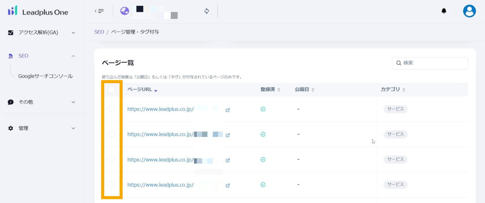Click the Leadplus One logo
The width and height of the screenshot is (485, 203).
pyautogui.click(x=38, y=12)
